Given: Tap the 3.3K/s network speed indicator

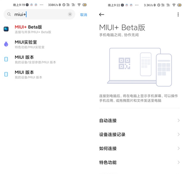Looking at the screenshot, I should tap(148, 5).
